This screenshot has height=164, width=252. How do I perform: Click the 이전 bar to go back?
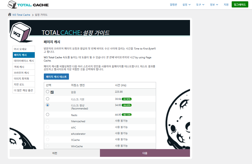tap(55, 153)
